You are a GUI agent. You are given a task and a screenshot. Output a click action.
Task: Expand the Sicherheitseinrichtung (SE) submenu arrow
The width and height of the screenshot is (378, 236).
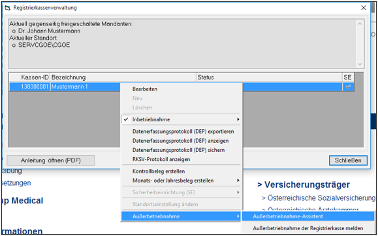tap(238, 192)
